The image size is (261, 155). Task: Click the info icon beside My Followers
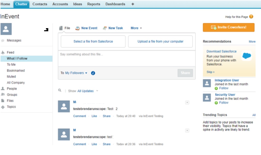pyautogui.click(x=93, y=73)
